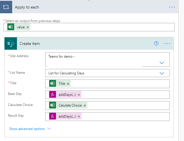Remove the value token
184x141 pixels.
28,27
